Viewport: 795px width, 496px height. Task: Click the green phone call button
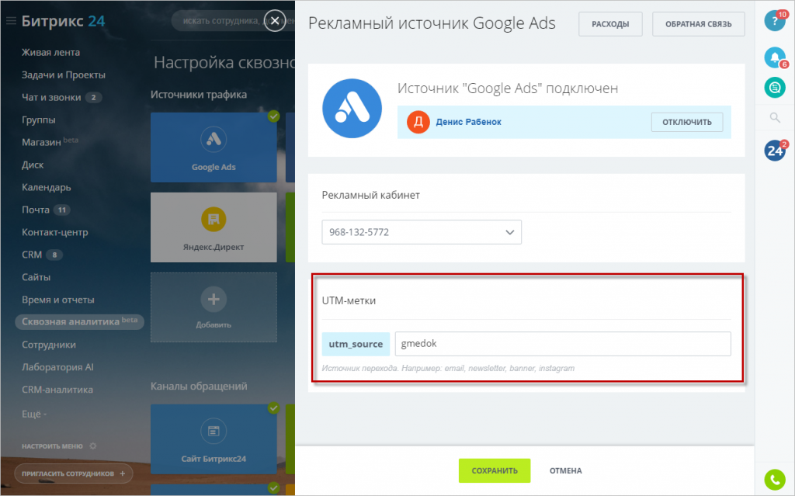[774, 479]
